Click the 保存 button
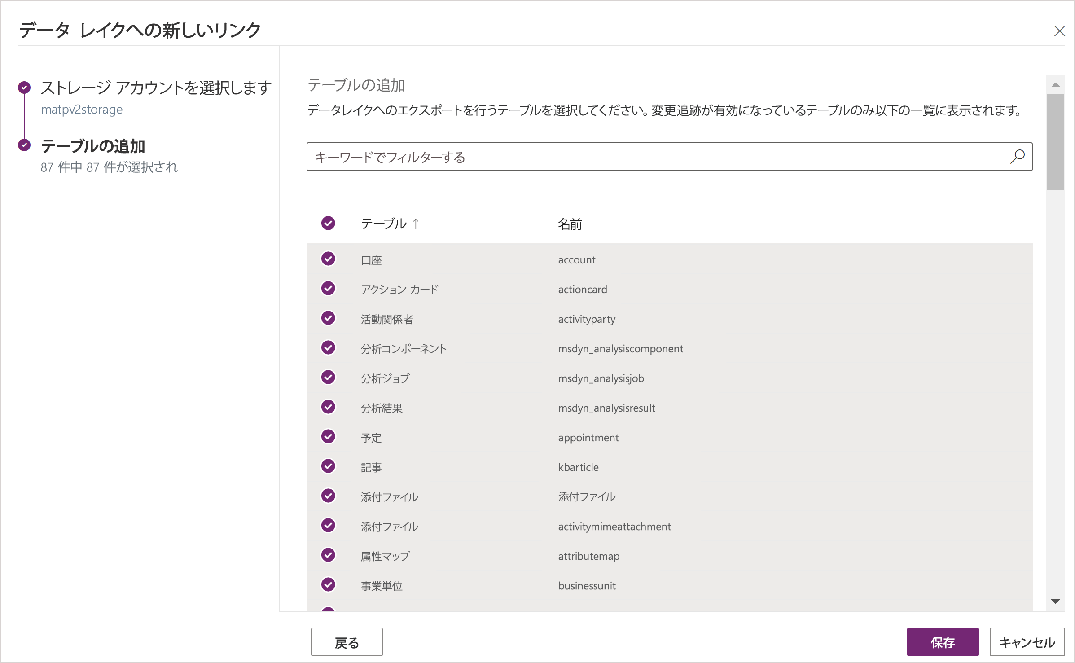 (x=943, y=642)
